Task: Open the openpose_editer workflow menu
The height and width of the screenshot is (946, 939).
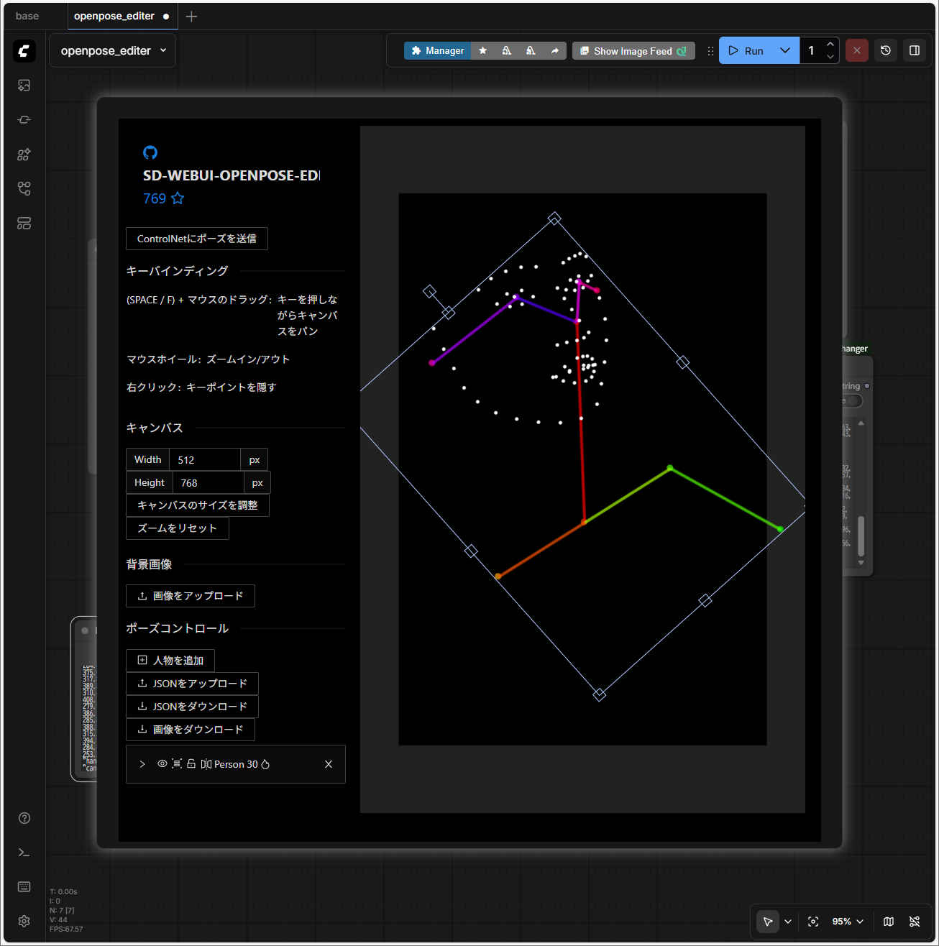Action: click(x=113, y=50)
